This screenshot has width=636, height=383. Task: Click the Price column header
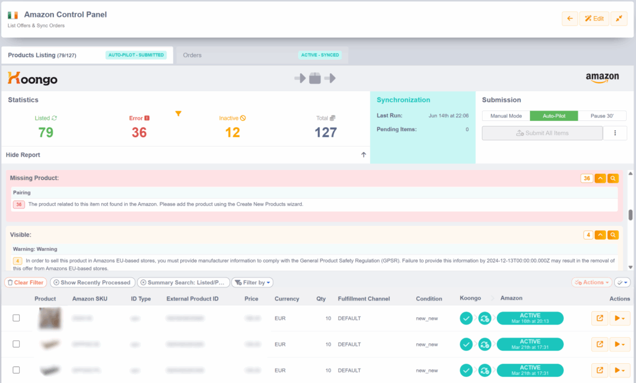click(x=252, y=299)
